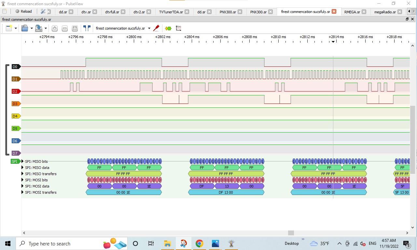Switch to the dtv.sr tab
The height and width of the screenshot is (250, 417).
pyautogui.click(x=86, y=12)
